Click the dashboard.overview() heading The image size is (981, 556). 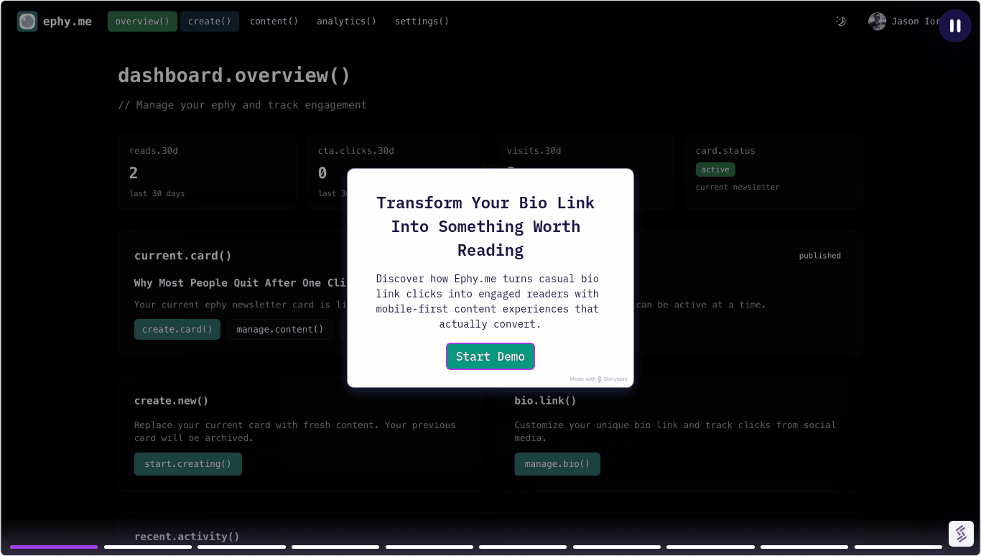click(x=234, y=75)
